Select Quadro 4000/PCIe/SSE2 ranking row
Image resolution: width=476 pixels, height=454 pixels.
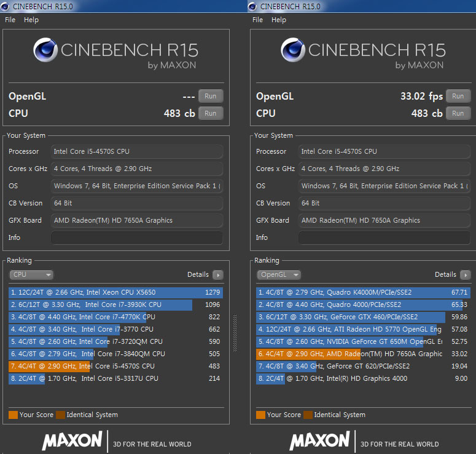pyautogui.click(x=363, y=305)
